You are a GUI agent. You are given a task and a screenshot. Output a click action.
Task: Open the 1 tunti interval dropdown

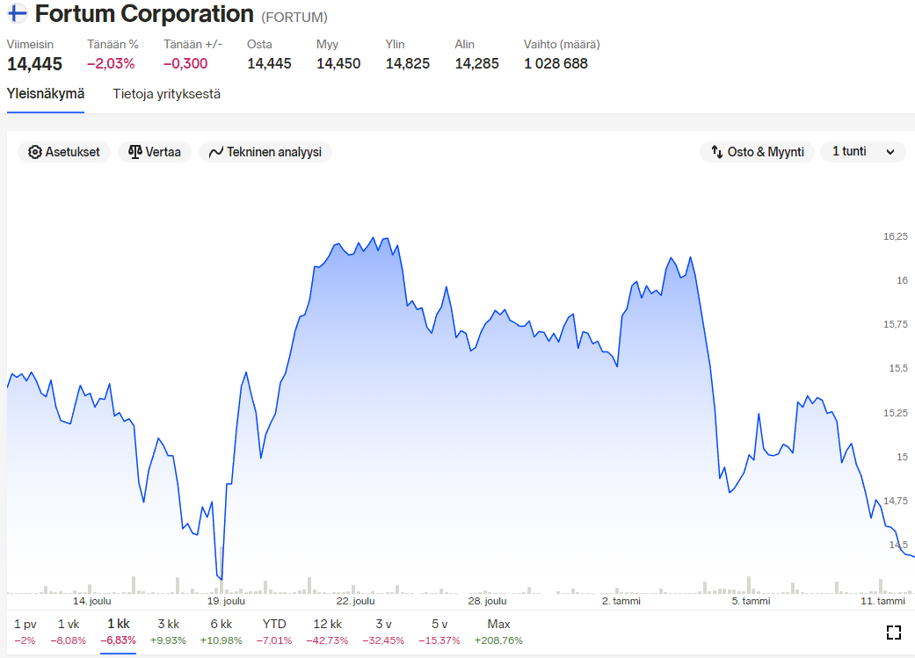pos(862,152)
